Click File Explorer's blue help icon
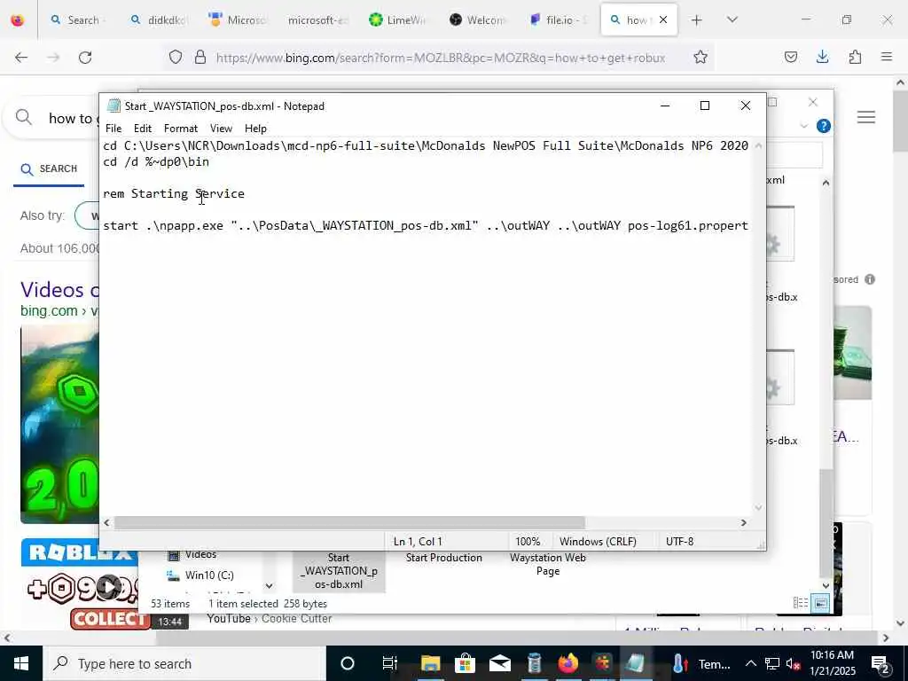908x681 pixels. pyautogui.click(x=824, y=126)
